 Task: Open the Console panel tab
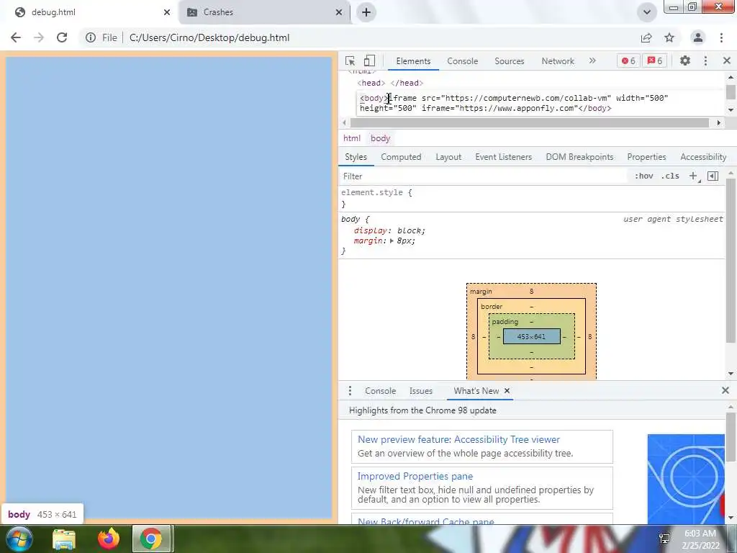click(x=463, y=61)
